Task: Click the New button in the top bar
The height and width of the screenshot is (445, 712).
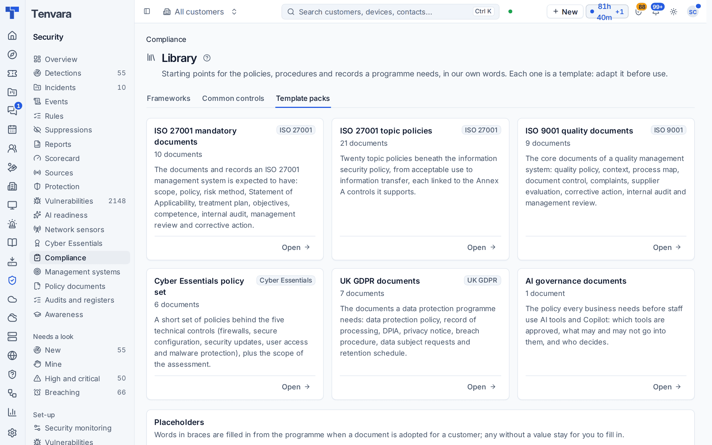Action: tap(565, 11)
